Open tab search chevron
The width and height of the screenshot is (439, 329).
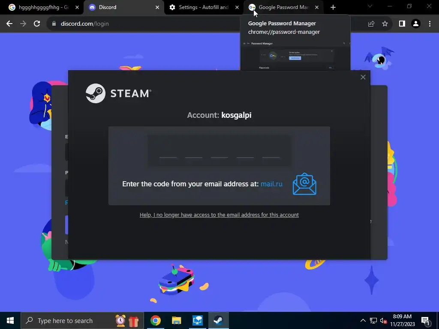(370, 6)
